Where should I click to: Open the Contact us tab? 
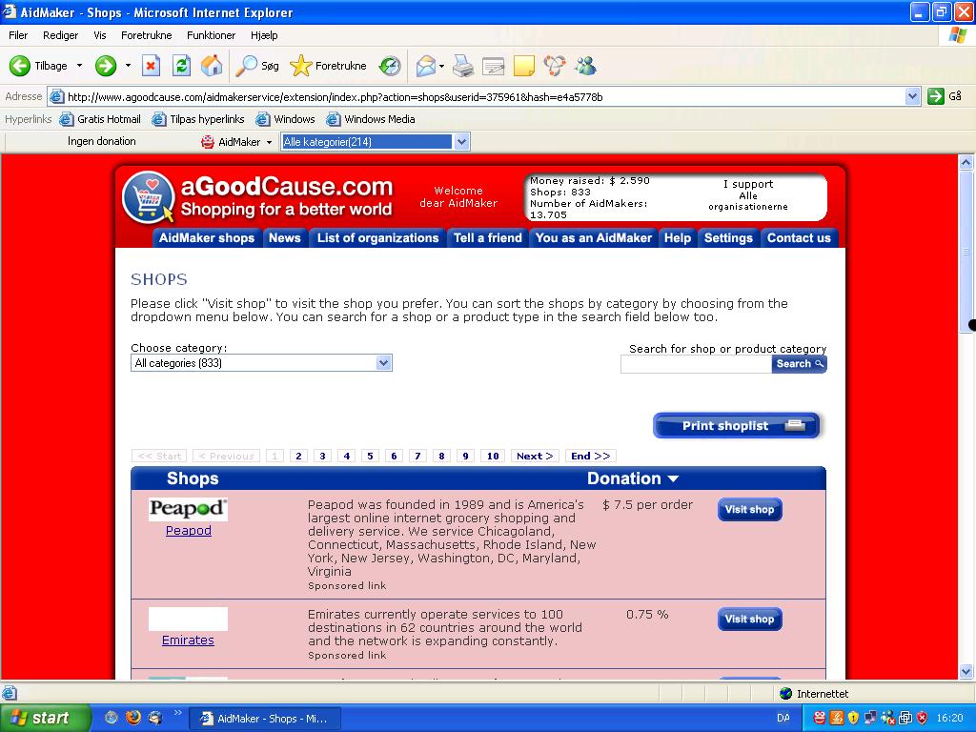(x=799, y=237)
